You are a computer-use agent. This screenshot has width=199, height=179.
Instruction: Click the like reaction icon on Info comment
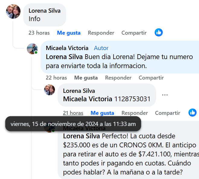(159, 33)
